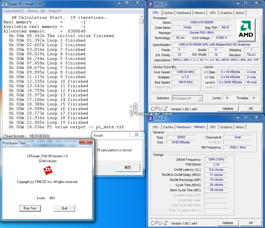This screenshot has height=228, width=265.
Task: Select SPD tab in lower CPU-Z window
Action: click(x=212, y=127)
